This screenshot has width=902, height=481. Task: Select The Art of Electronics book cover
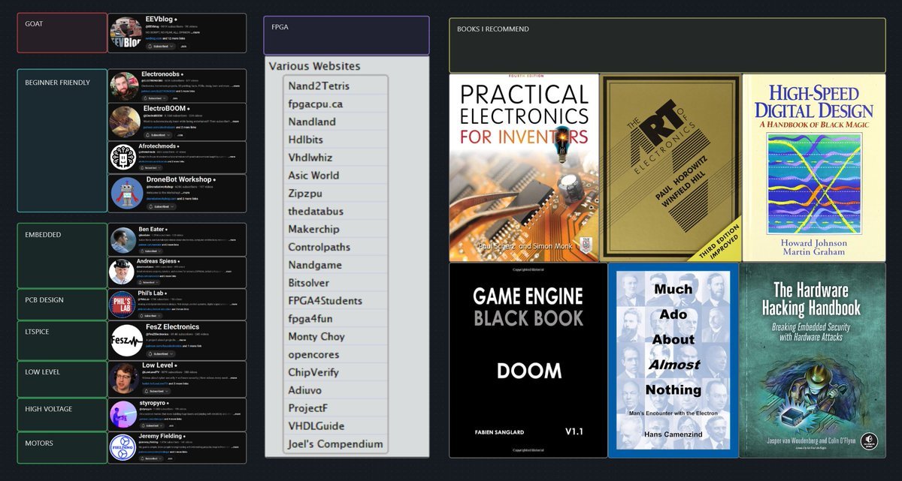click(670, 167)
